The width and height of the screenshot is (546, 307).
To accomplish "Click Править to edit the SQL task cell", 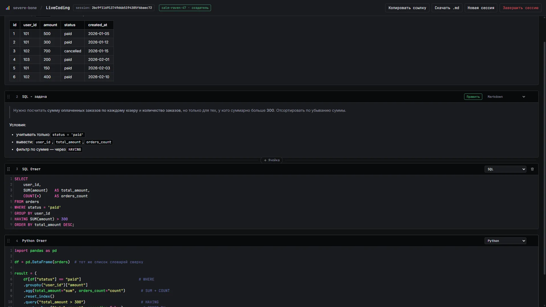I will (473, 97).
